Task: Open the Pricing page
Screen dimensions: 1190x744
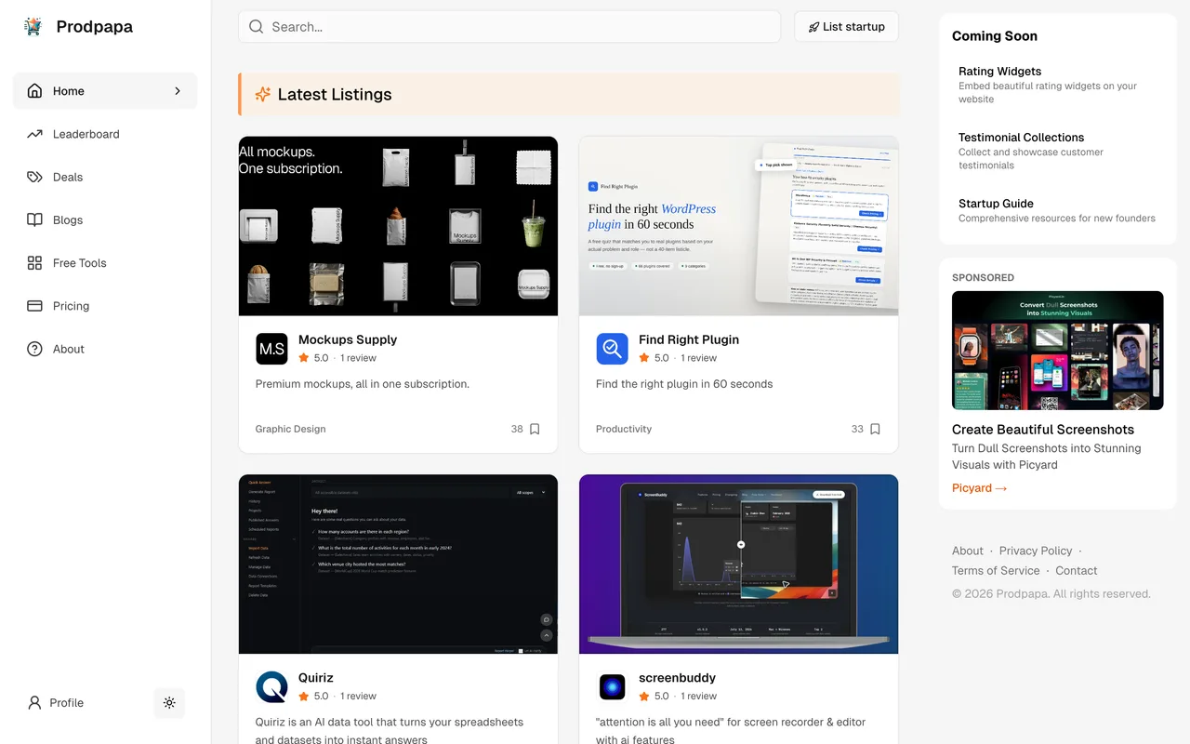Action: coord(105,306)
